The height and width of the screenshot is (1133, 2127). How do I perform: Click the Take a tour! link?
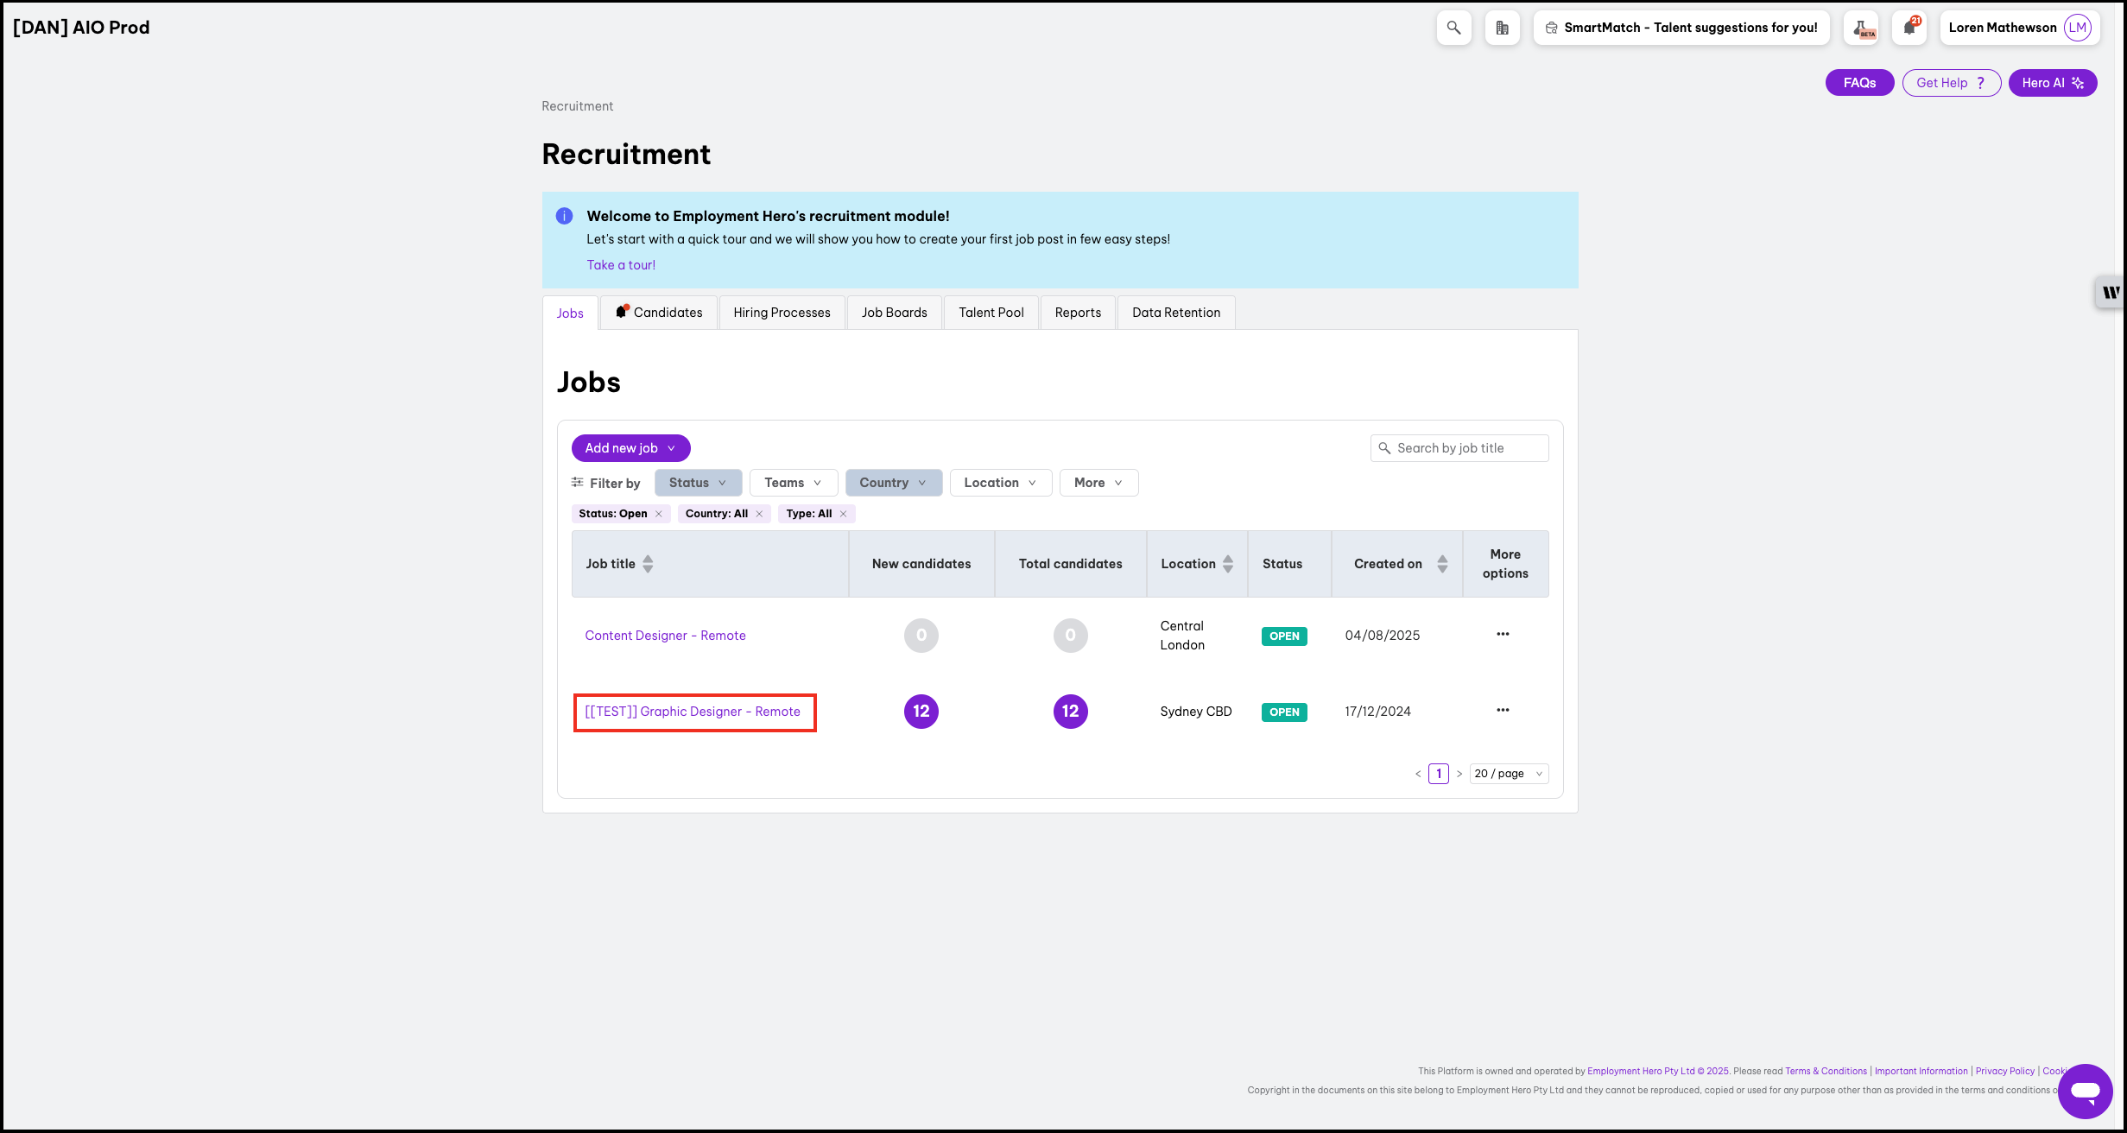coord(621,265)
